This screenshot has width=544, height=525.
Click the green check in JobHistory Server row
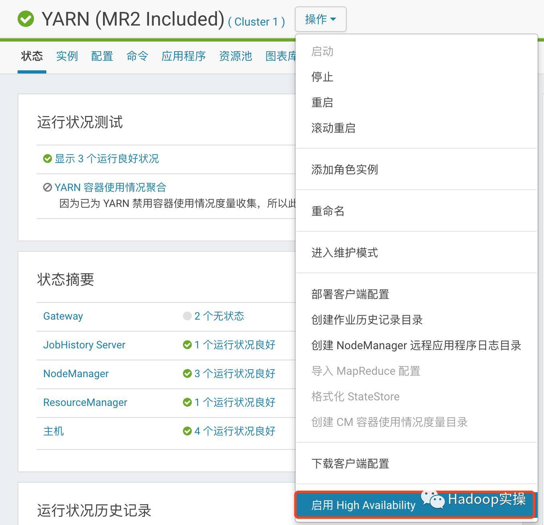point(187,345)
